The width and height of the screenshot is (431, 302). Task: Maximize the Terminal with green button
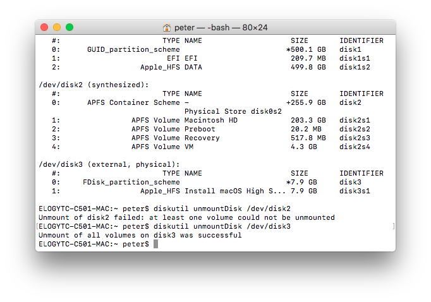[x=70, y=27]
